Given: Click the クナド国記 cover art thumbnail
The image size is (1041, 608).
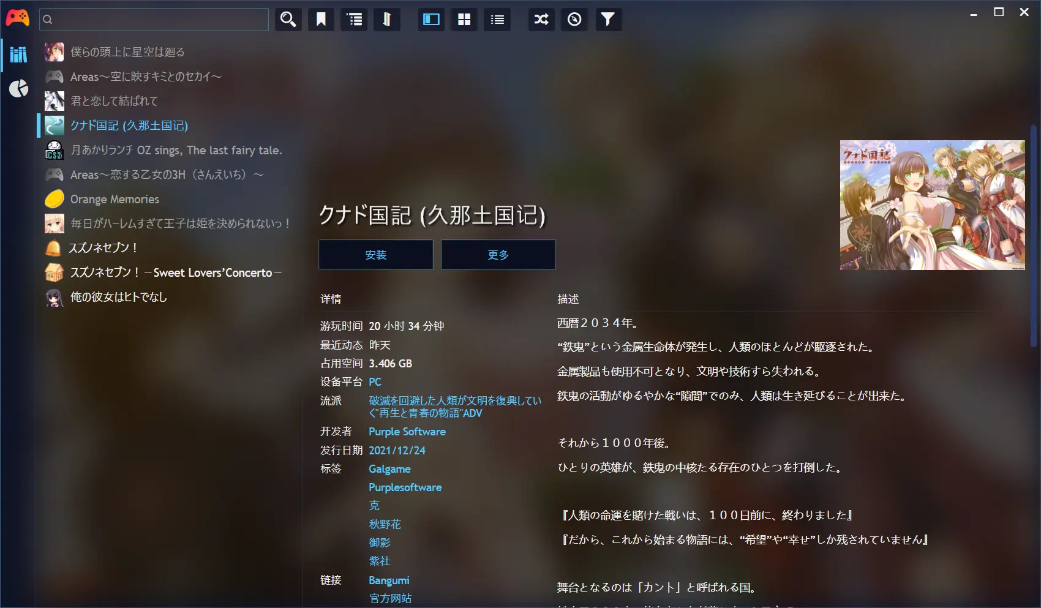Looking at the screenshot, I should click(x=932, y=205).
